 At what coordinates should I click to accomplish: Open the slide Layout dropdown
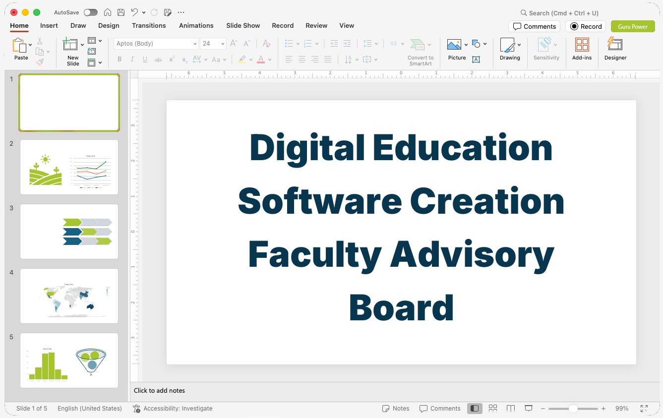[x=94, y=41]
